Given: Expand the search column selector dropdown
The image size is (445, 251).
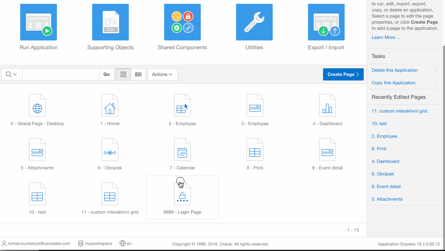Looking at the screenshot, I should [11, 74].
